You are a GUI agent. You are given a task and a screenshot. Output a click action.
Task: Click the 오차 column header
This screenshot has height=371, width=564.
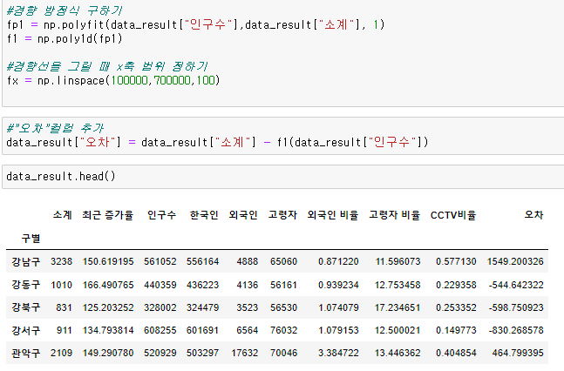coord(533,215)
